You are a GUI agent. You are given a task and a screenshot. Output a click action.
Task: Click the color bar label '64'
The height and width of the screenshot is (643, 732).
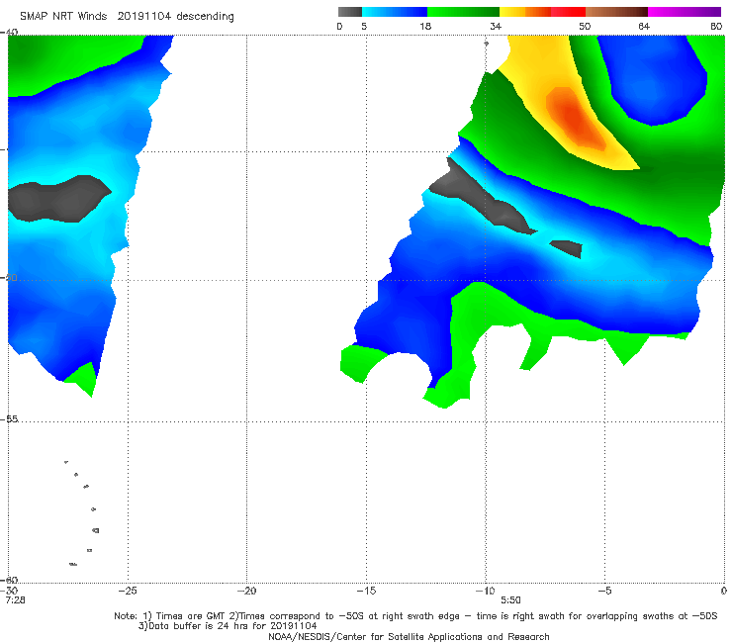point(644,26)
